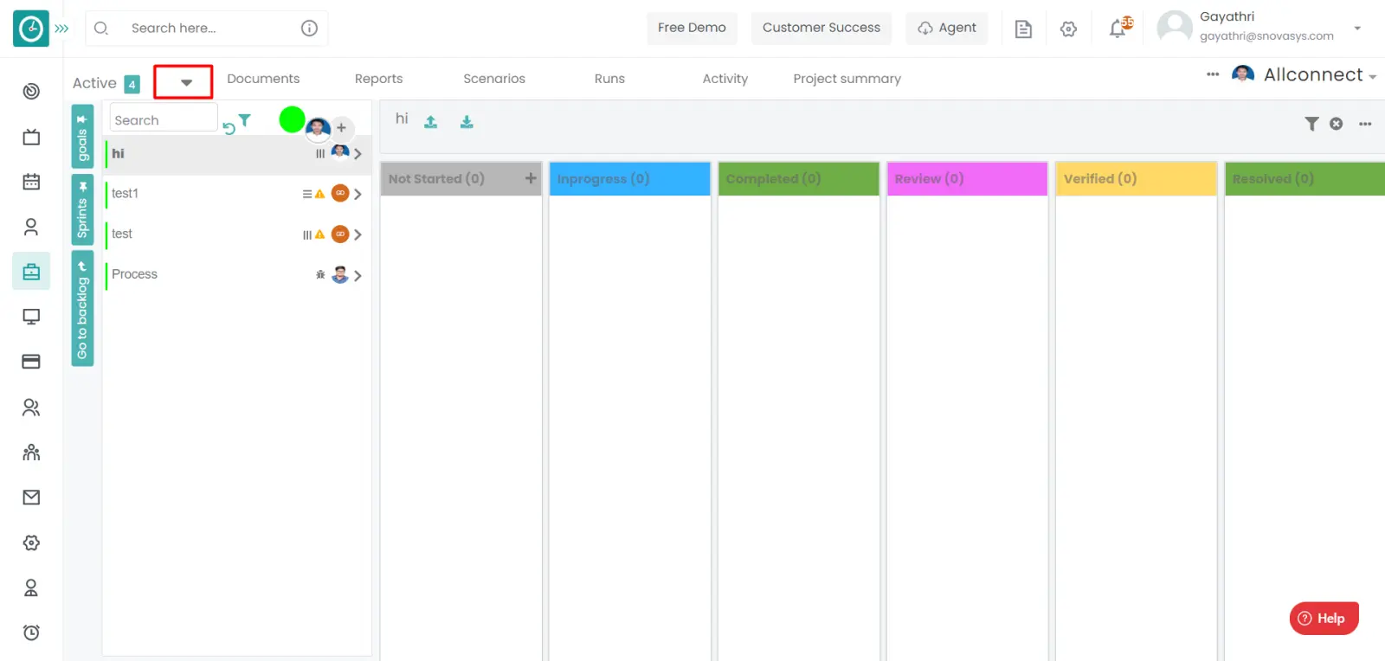Click the red Help button
Screen dimensions: 1385x661
click(1324, 618)
